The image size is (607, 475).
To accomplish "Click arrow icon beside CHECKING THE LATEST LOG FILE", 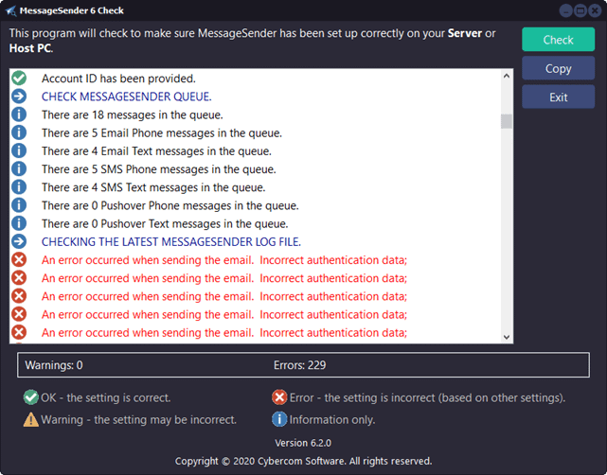I will coord(19,241).
